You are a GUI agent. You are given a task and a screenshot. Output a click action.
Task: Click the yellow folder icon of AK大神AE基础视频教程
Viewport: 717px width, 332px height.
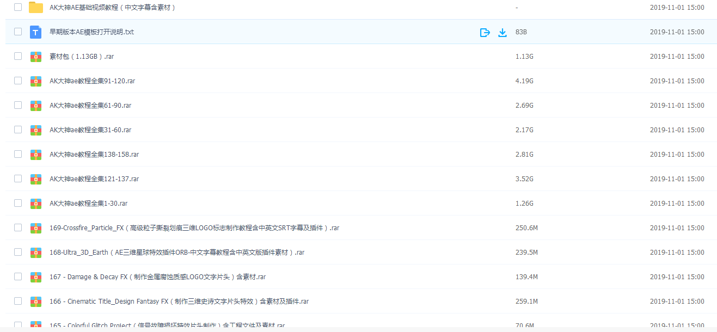(x=36, y=8)
